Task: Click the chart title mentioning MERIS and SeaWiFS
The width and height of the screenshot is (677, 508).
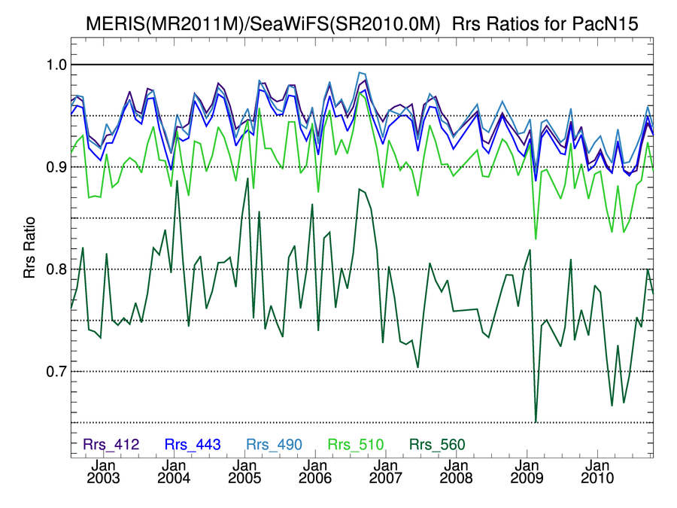Action: point(362,24)
